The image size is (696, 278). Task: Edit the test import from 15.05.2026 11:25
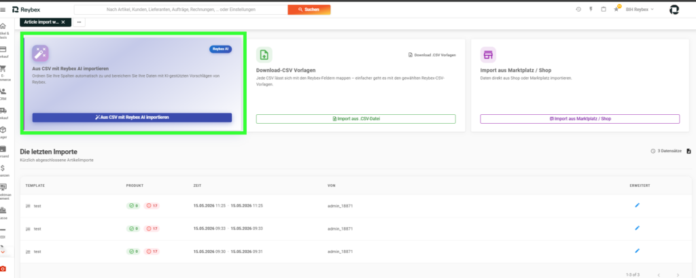638,205
